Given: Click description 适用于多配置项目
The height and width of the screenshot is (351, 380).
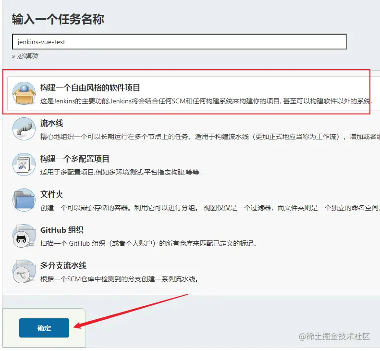Looking at the screenshot, I should [121, 173].
